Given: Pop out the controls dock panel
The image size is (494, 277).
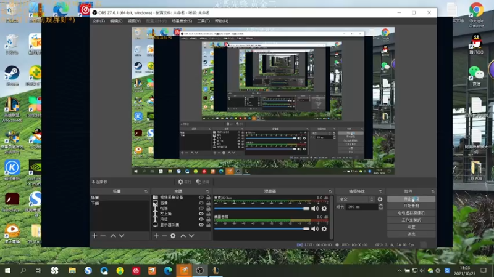Looking at the screenshot, I should coord(433,191).
